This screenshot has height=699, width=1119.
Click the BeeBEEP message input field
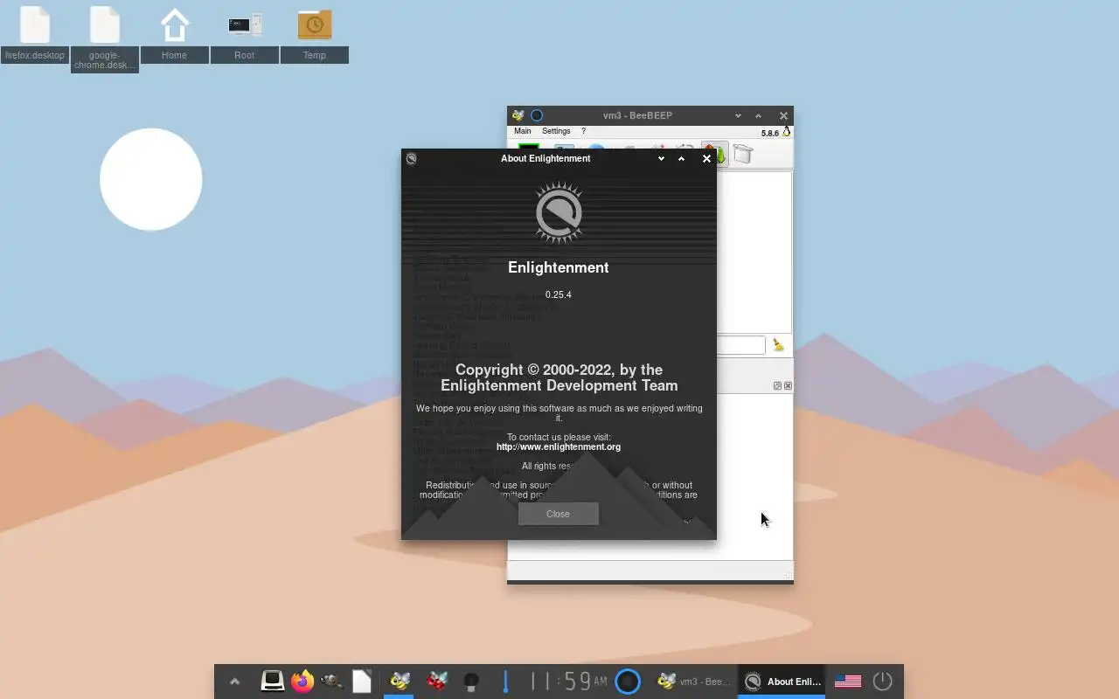pos(740,346)
